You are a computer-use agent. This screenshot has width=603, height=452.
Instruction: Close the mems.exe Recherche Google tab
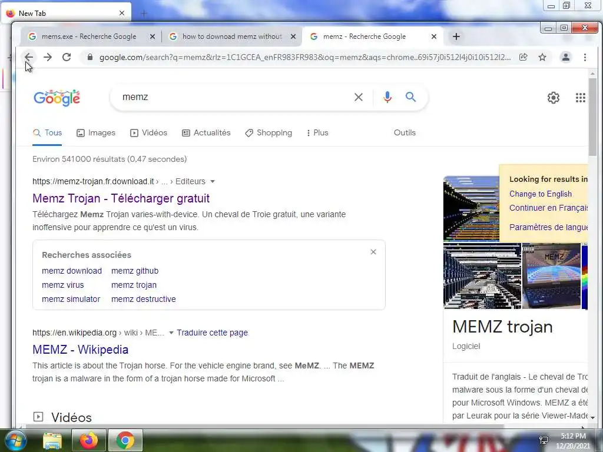tap(153, 36)
